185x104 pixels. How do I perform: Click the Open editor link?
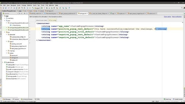(x=167, y=17)
